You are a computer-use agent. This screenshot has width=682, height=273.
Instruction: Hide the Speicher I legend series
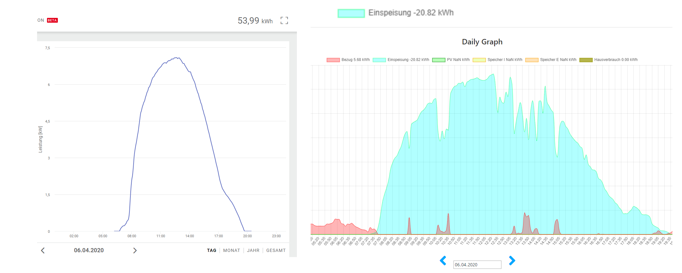(x=497, y=60)
